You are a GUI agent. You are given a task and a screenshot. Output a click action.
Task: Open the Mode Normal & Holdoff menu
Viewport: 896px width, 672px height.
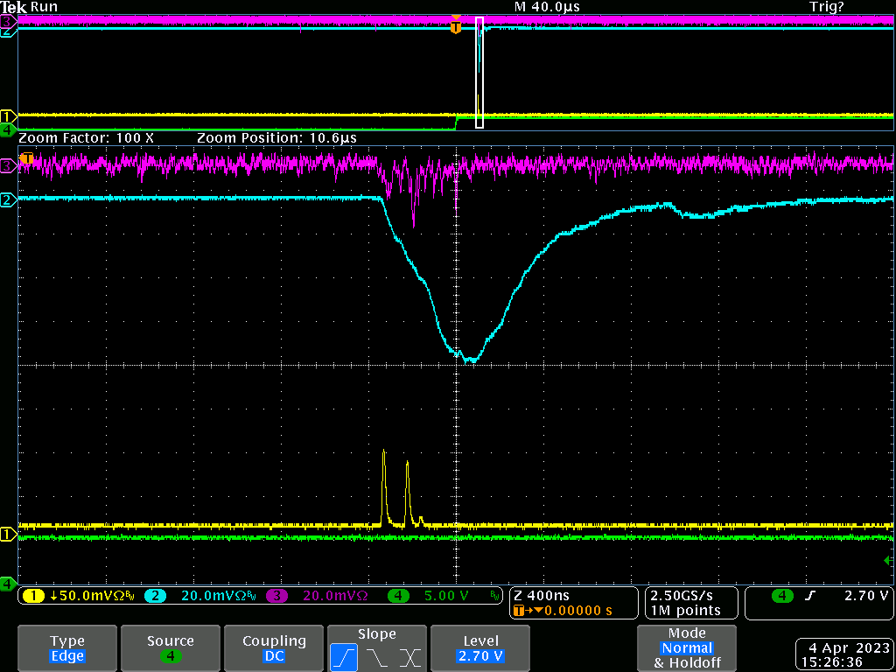click(687, 647)
